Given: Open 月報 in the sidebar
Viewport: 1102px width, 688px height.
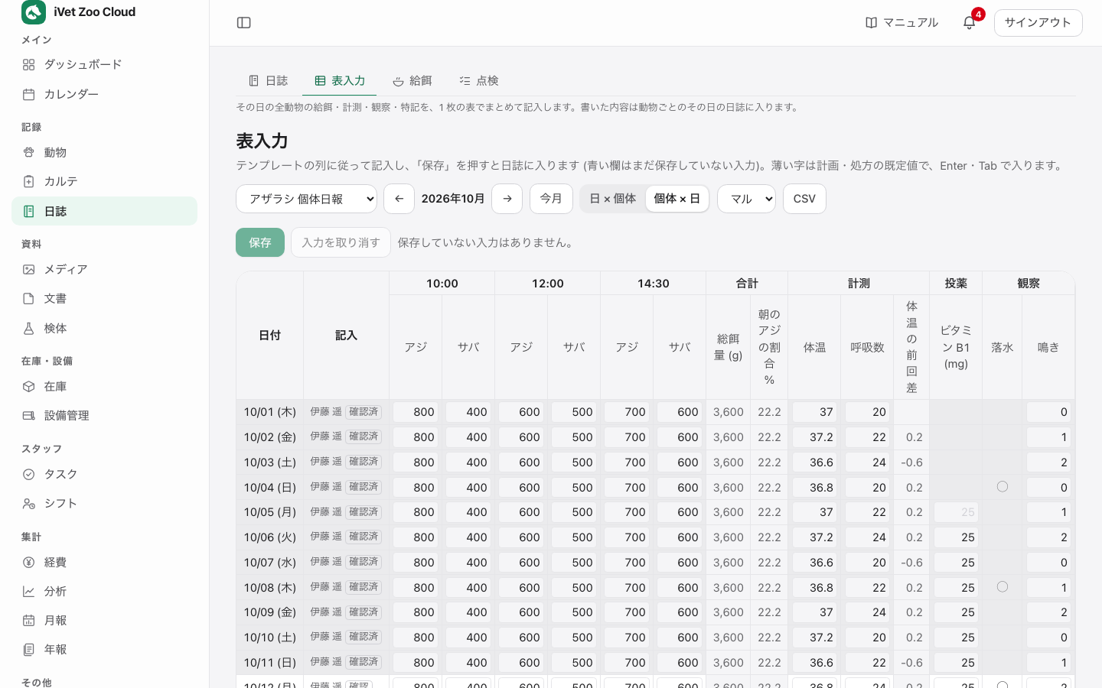Looking at the screenshot, I should [104, 621].
